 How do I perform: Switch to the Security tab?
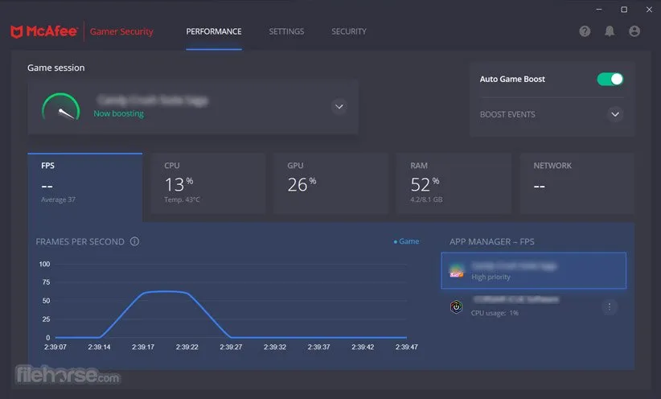point(349,31)
